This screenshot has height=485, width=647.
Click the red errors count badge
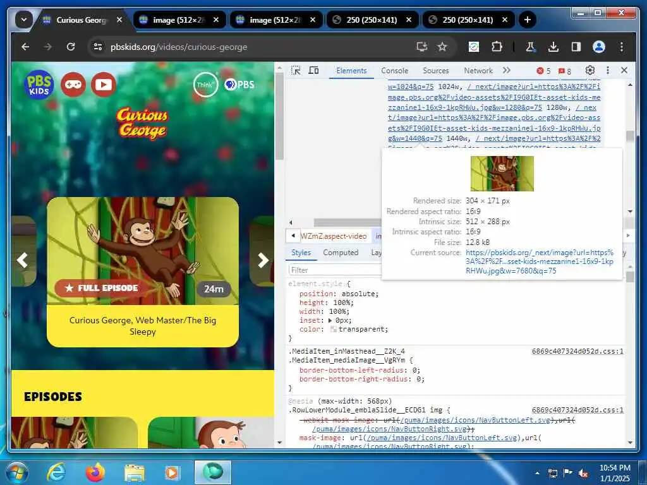[543, 71]
